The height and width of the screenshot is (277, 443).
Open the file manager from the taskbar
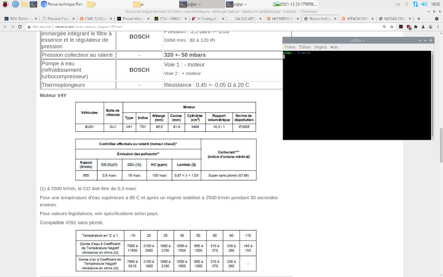coord(24,4)
